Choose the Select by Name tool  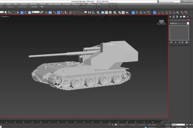[10, 13]
